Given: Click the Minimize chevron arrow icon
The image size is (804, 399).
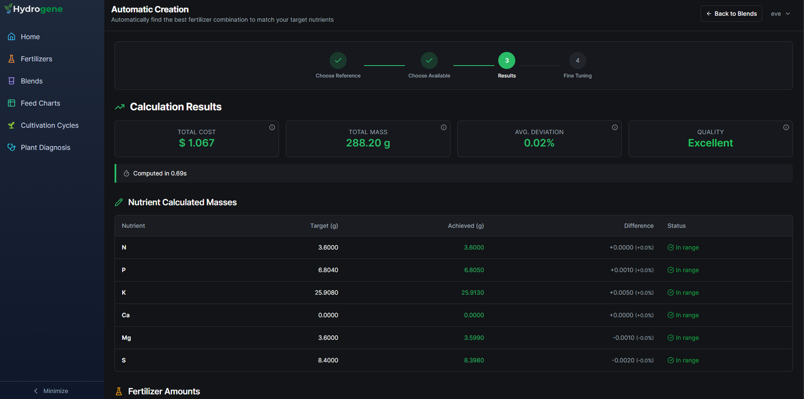Looking at the screenshot, I should 36,391.
